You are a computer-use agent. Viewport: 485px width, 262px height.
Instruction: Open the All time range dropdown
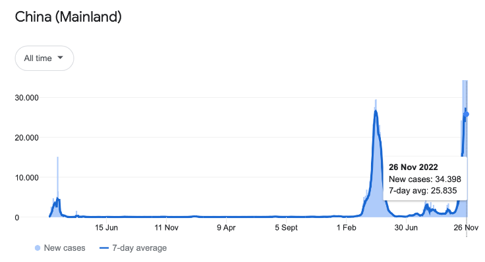tap(44, 58)
